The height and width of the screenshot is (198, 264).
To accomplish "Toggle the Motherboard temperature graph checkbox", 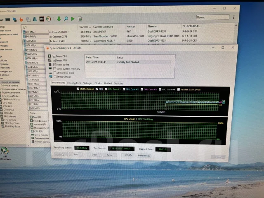I will pyautogui.click(x=78, y=89).
